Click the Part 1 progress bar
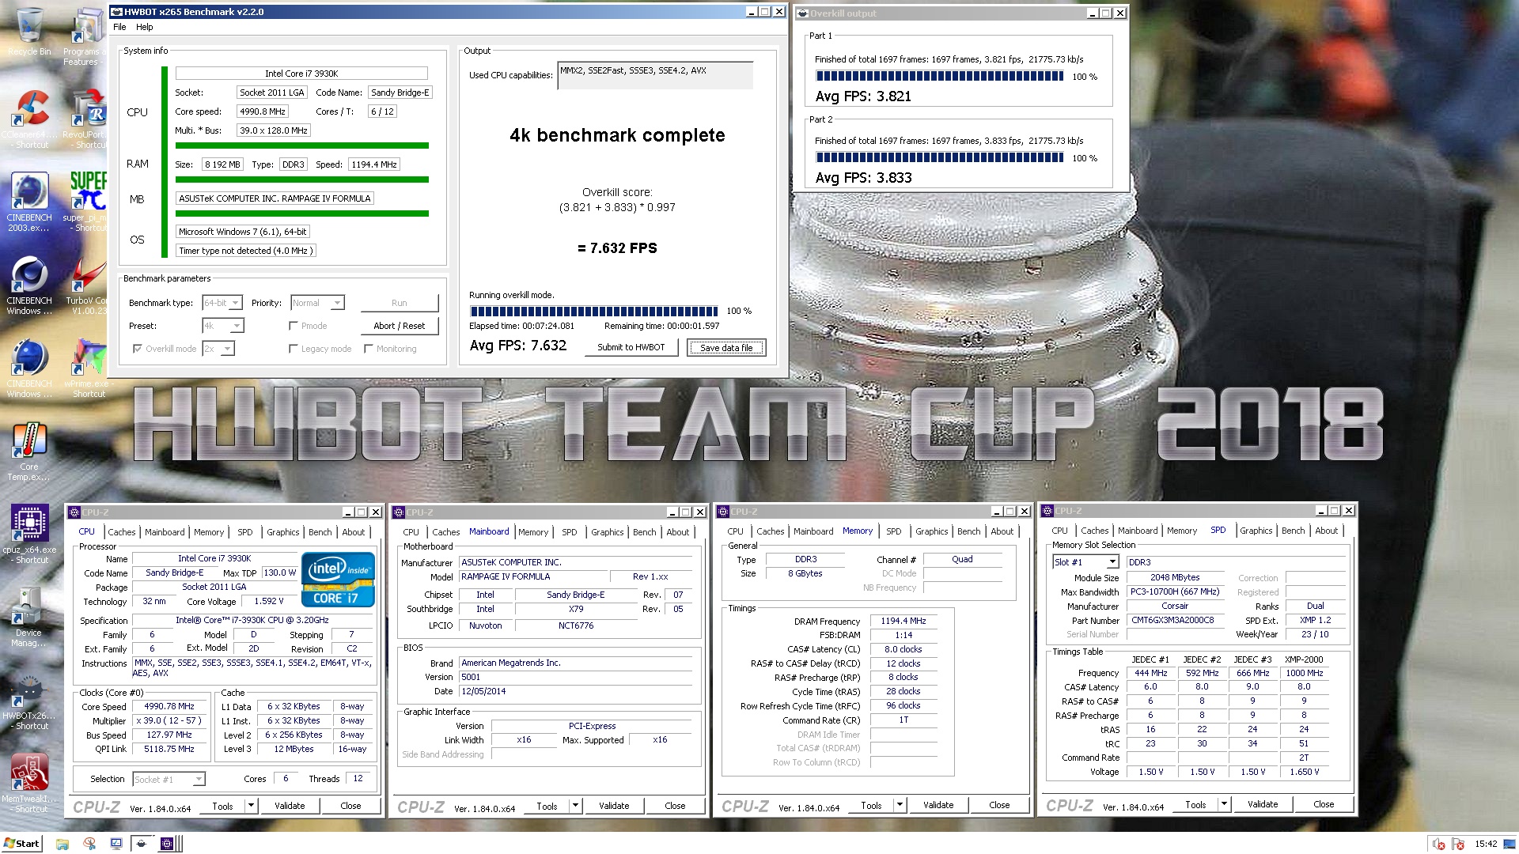The height and width of the screenshot is (854, 1519). (x=940, y=76)
